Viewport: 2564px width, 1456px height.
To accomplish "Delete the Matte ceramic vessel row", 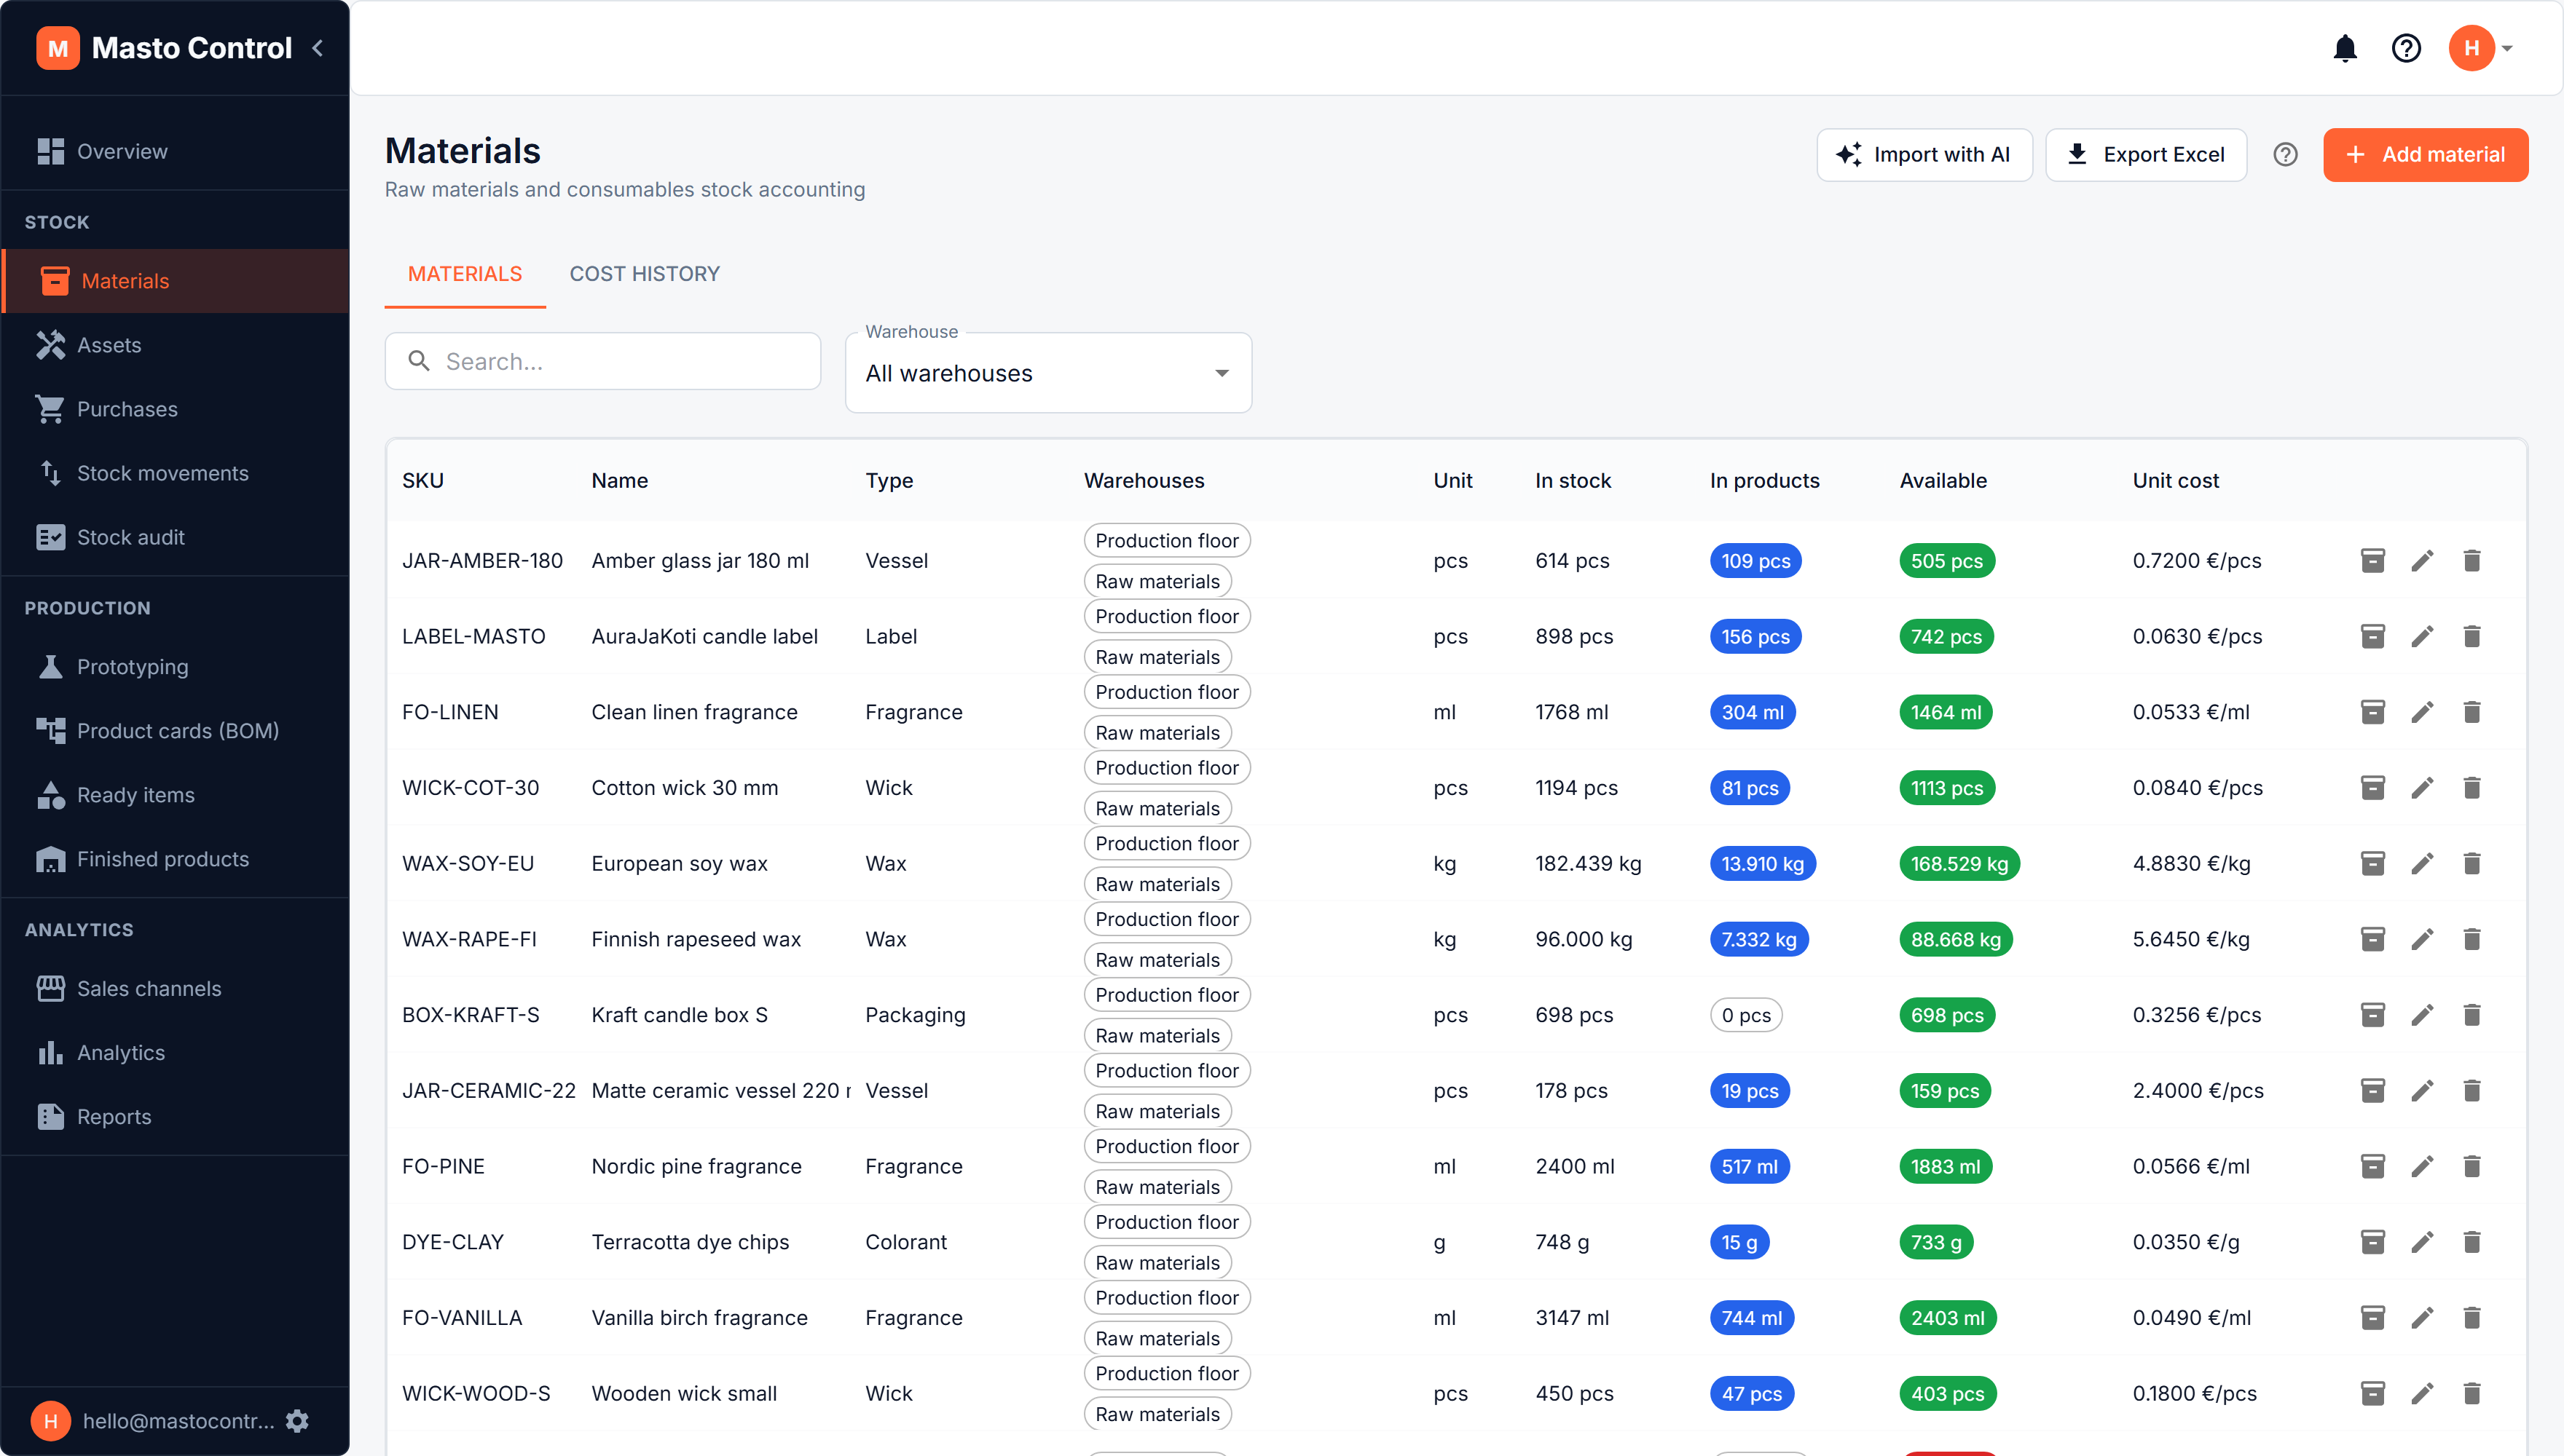I will point(2471,1090).
